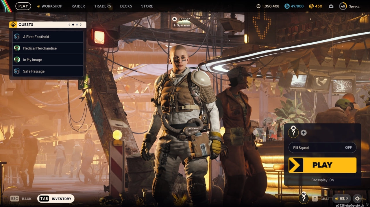Start matchmaking with the yellow PLAY button
This screenshot has height=207, width=370.
[322, 165]
